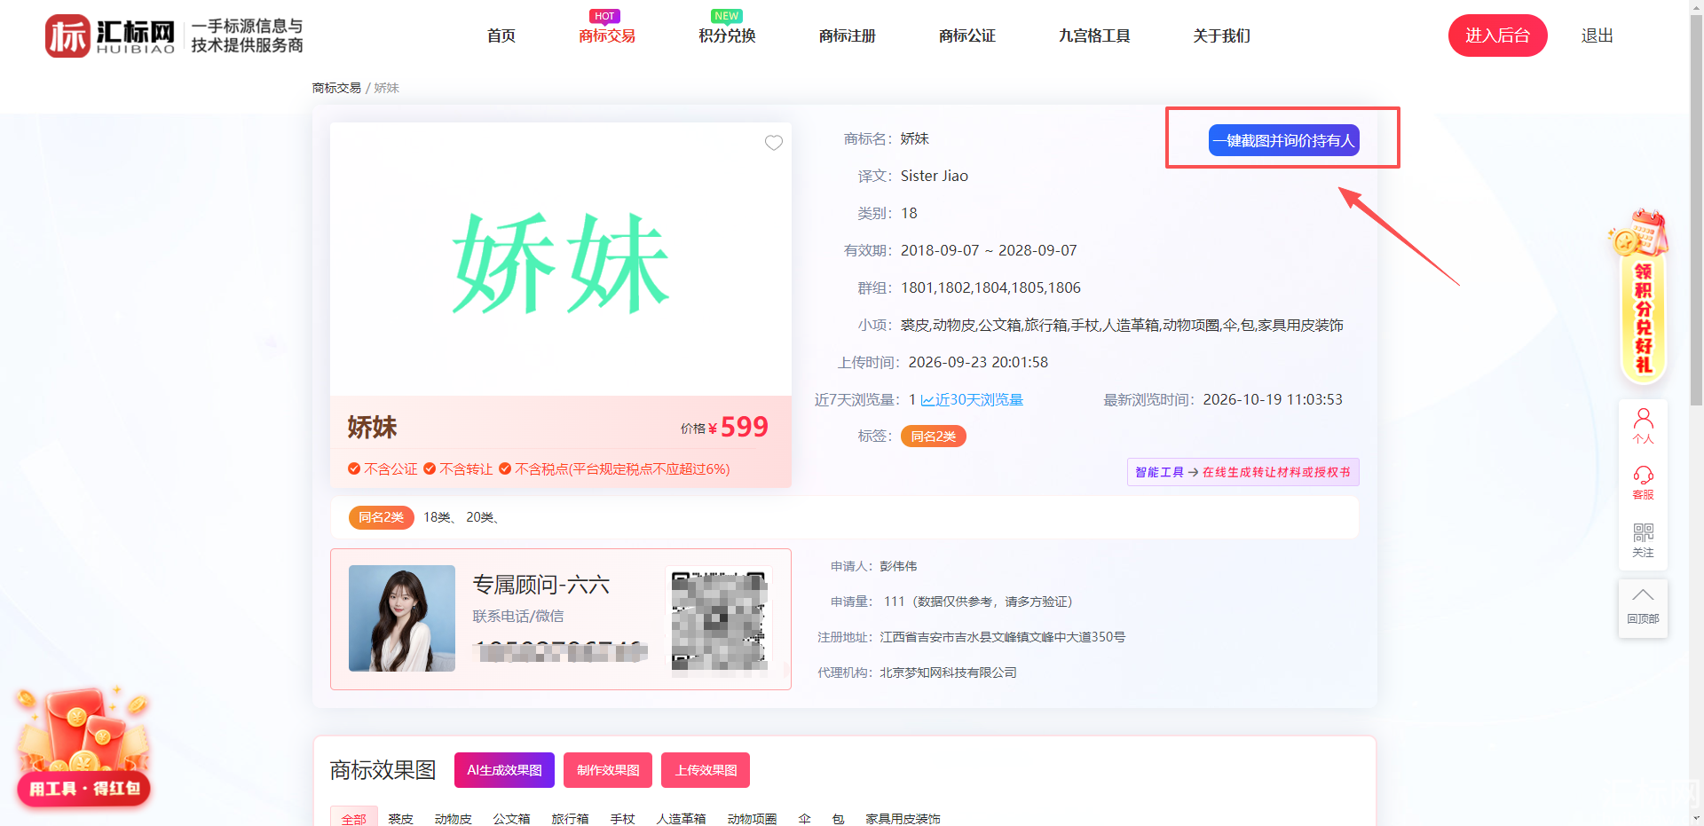1704x826 pixels.
Task: Open 智能工具 在线生成转让材料或授权书 link
Action: click(x=1242, y=472)
